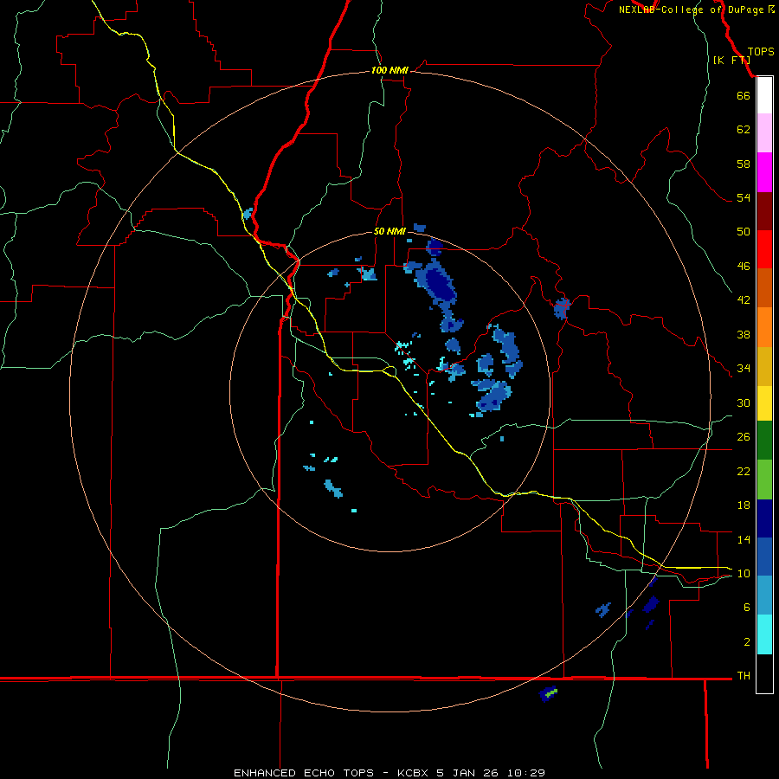Image resolution: width=779 pixels, height=779 pixels.
Task: Click the green-topped echo below the thick red horizontal line
Action: 548,693
